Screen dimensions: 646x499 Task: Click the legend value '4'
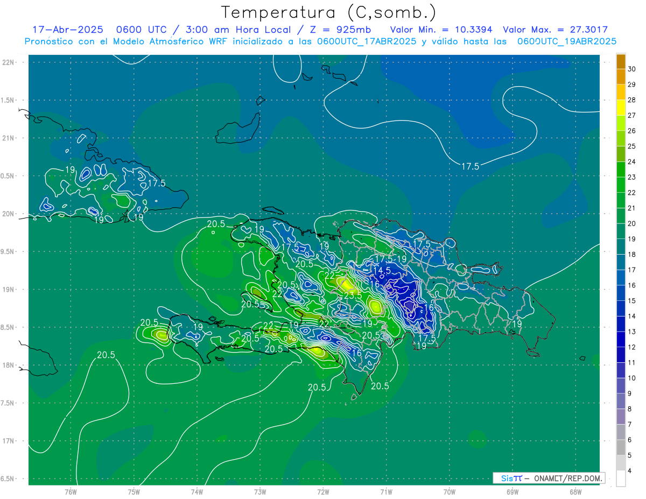pyautogui.click(x=630, y=471)
